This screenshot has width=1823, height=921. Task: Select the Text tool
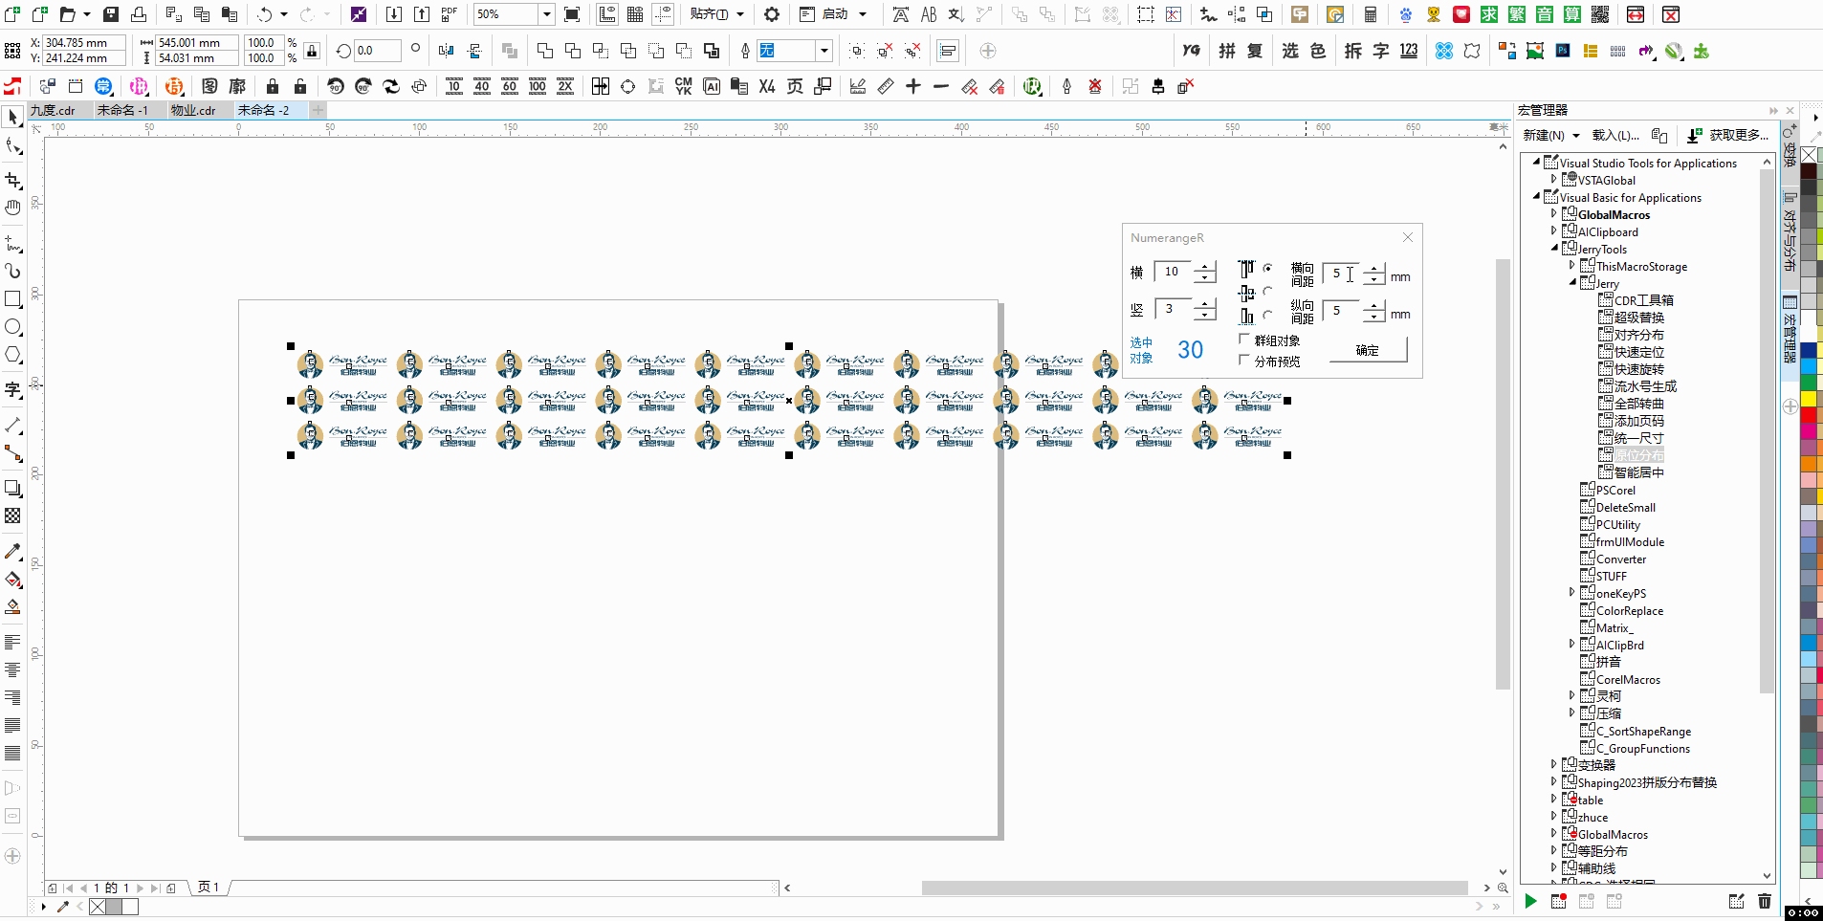(13, 389)
